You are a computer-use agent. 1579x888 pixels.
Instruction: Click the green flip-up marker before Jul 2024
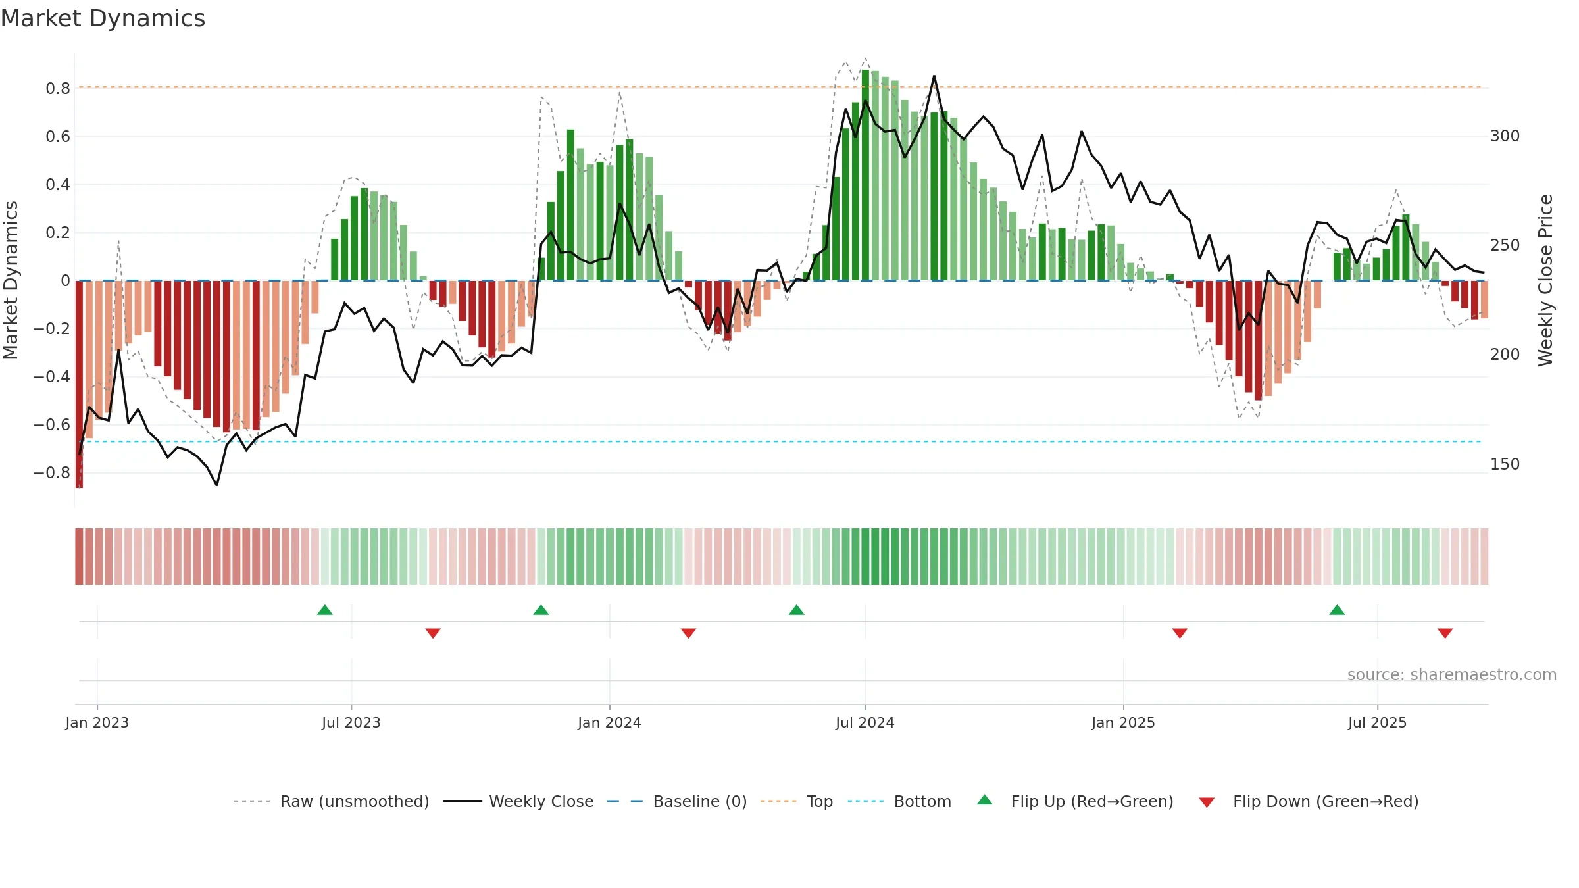(x=797, y=610)
